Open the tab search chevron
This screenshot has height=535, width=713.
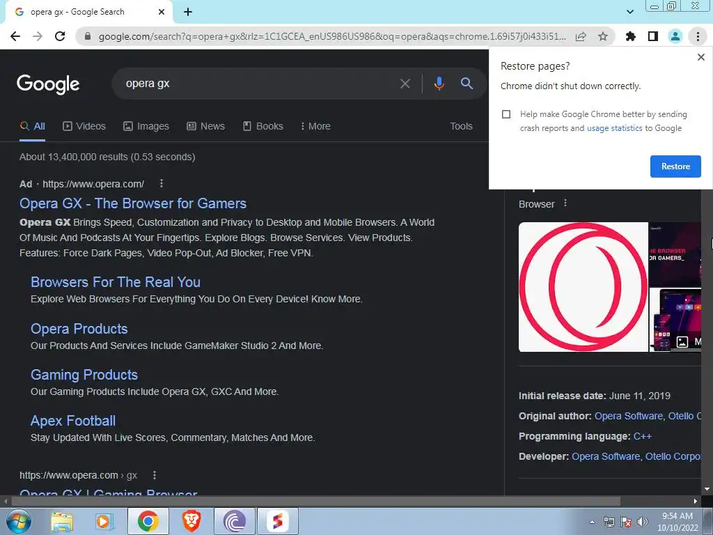coord(630,12)
